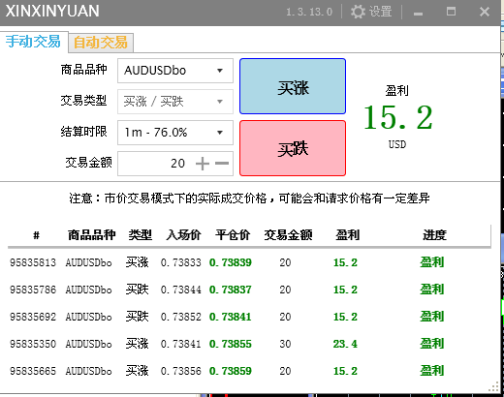
Task: Open settings via the gear icon
Action: [358, 12]
